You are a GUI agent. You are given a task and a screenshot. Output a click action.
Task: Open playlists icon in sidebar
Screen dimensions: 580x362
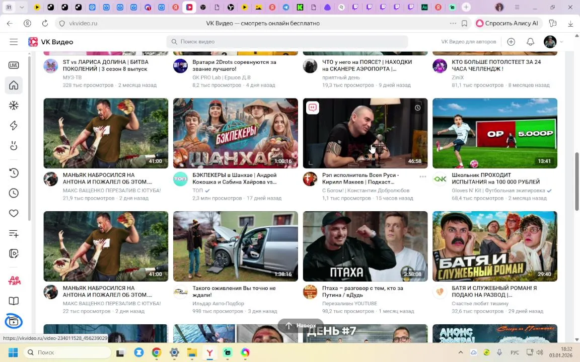[x=14, y=233]
